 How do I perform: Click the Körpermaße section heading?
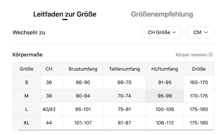27,55
